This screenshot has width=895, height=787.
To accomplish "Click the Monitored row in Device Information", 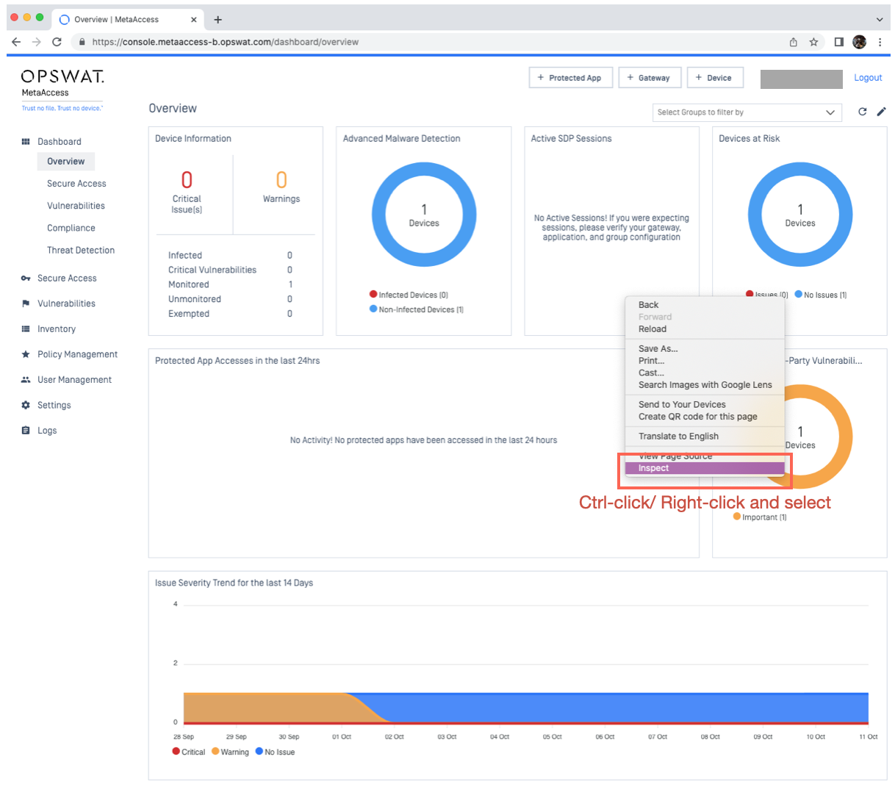I will 230,284.
